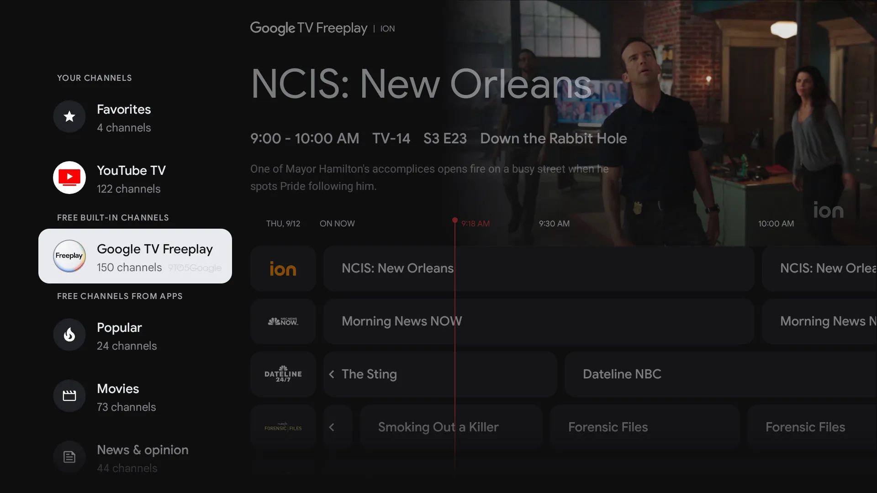Select THU 9/12 date menu item
877x493 pixels.
[283, 223]
